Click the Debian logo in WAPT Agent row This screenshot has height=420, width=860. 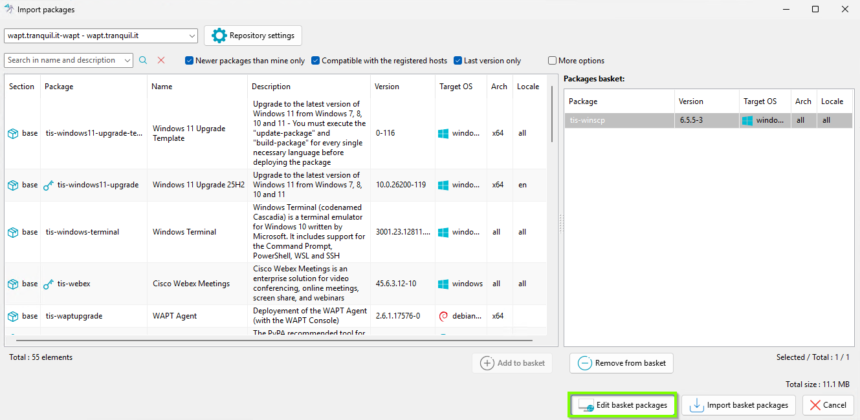coord(443,316)
